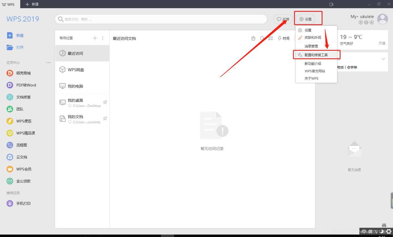Image resolution: width=393 pixels, height=237 pixels.
Task: Open 文档修复 icon in sidebar
Action: click(10, 97)
